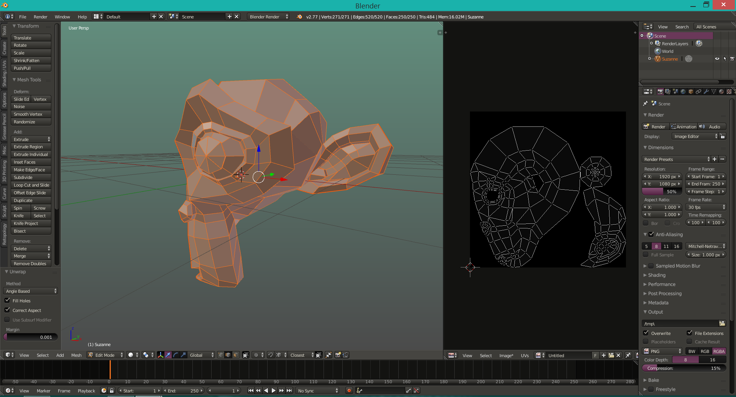Screen dimensions: 736x397
Task: Select the RGB color mode button
Action: pos(705,351)
